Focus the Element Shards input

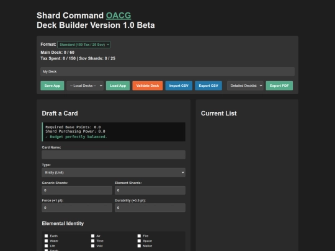[x=150, y=190]
